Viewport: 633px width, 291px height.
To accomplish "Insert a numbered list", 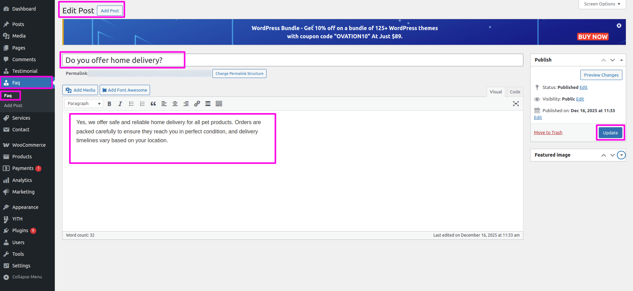I will point(142,104).
